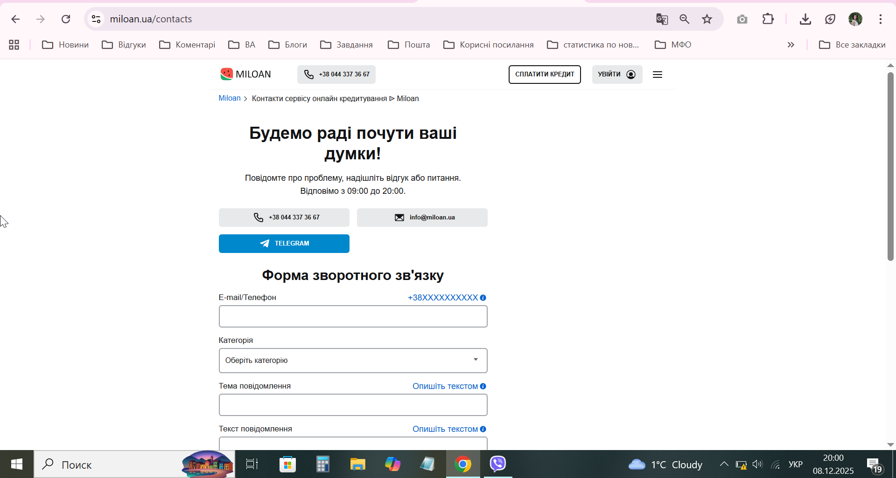Open the Завдання bookmarks folder
The image size is (896, 478).
(347, 45)
